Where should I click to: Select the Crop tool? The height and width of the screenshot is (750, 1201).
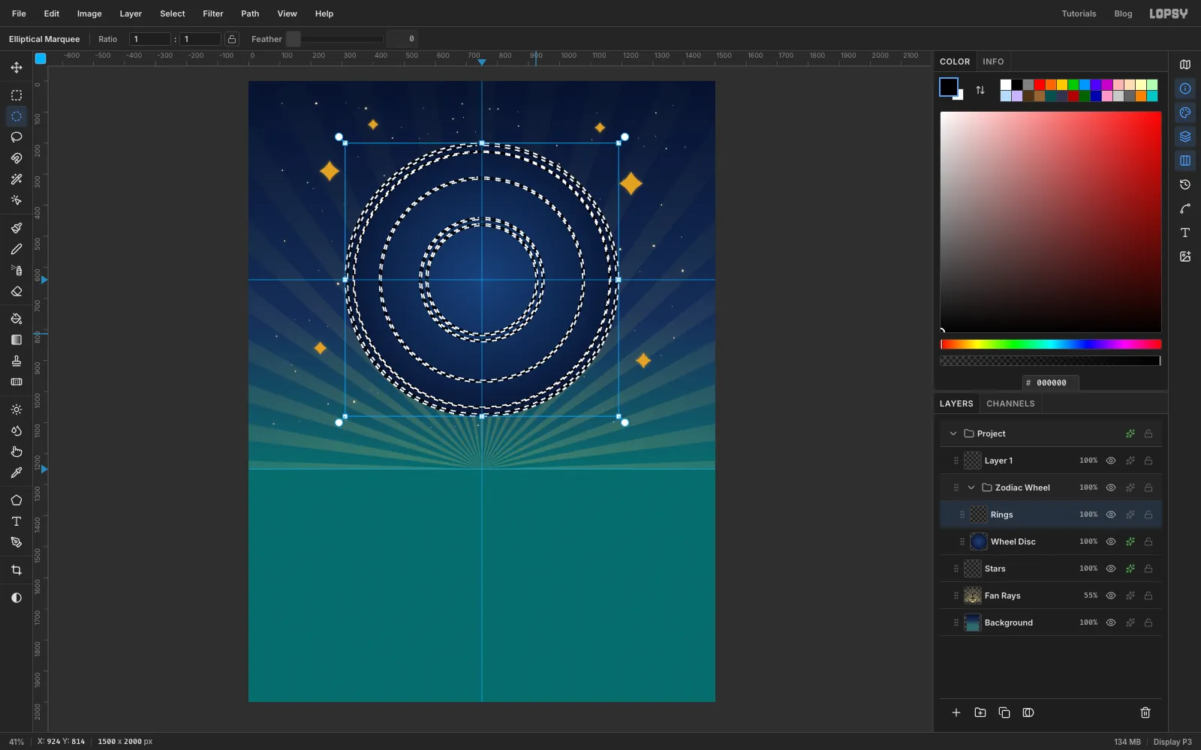tap(17, 570)
